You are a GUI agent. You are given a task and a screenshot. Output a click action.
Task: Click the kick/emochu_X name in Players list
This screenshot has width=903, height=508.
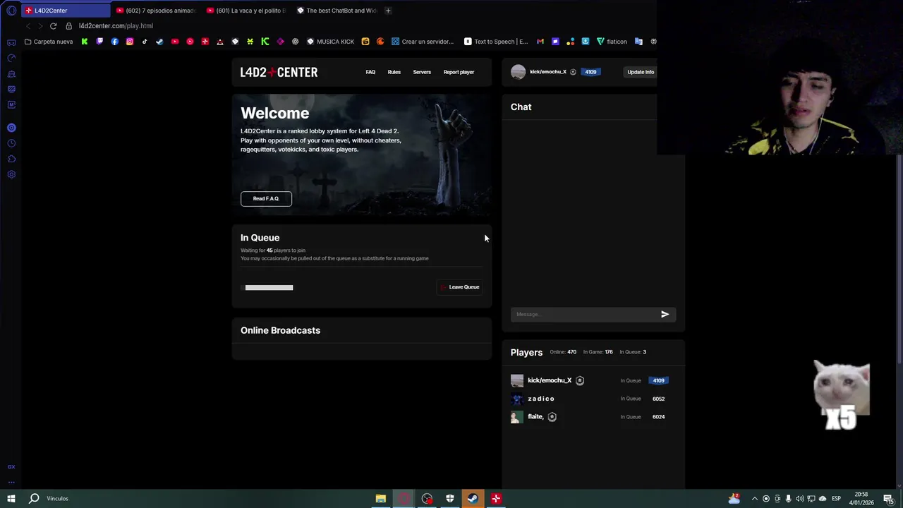point(550,381)
